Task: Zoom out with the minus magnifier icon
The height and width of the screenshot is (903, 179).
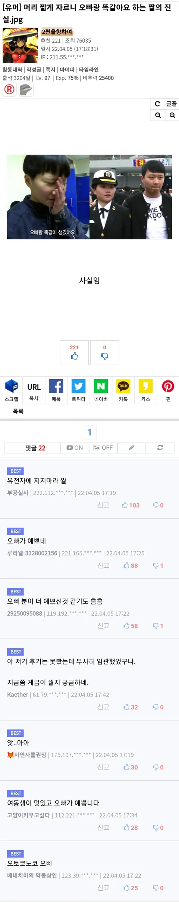Action: point(158,115)
